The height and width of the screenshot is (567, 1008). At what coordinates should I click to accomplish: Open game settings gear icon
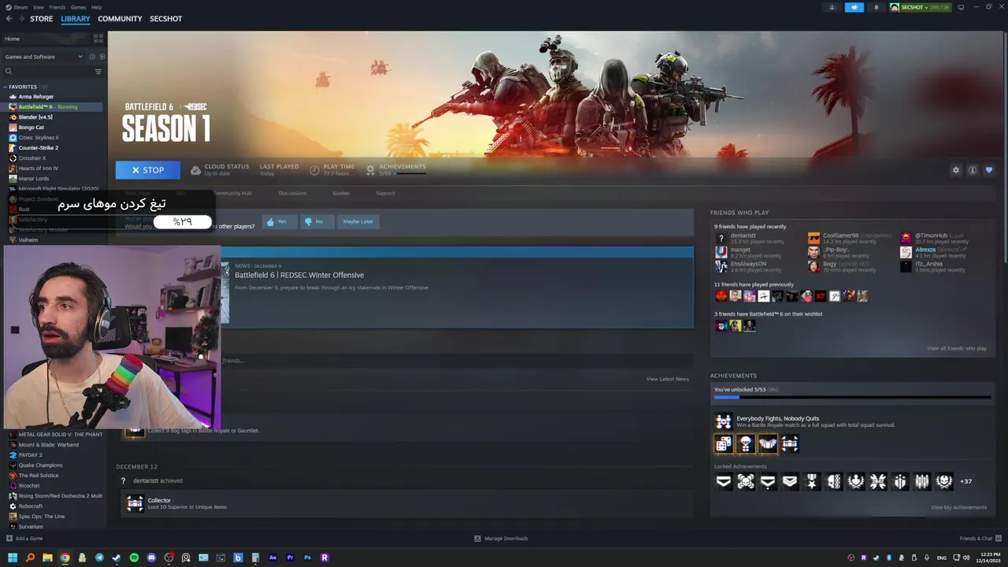[956, 170]
